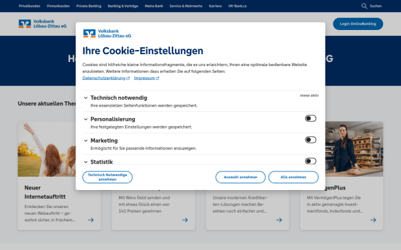The height and width of the screenshot is (250, 401).
Task: Expand the Personalisierung section chevron
Action: tap(86, 119)
